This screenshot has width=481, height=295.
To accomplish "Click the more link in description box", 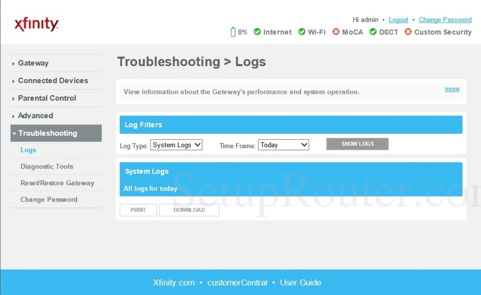I will 452,89.
